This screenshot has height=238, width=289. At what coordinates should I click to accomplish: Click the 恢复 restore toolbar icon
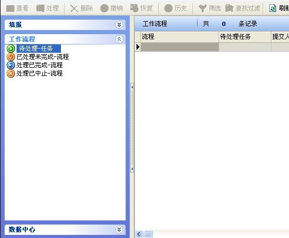click(x=134, y=8)
